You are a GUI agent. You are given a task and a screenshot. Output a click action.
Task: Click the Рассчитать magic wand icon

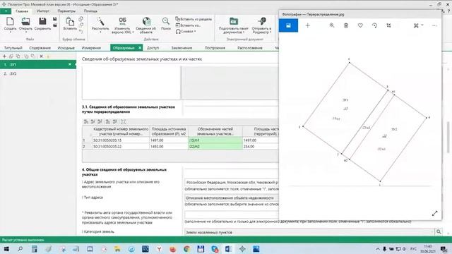click(x=100, y=22)
